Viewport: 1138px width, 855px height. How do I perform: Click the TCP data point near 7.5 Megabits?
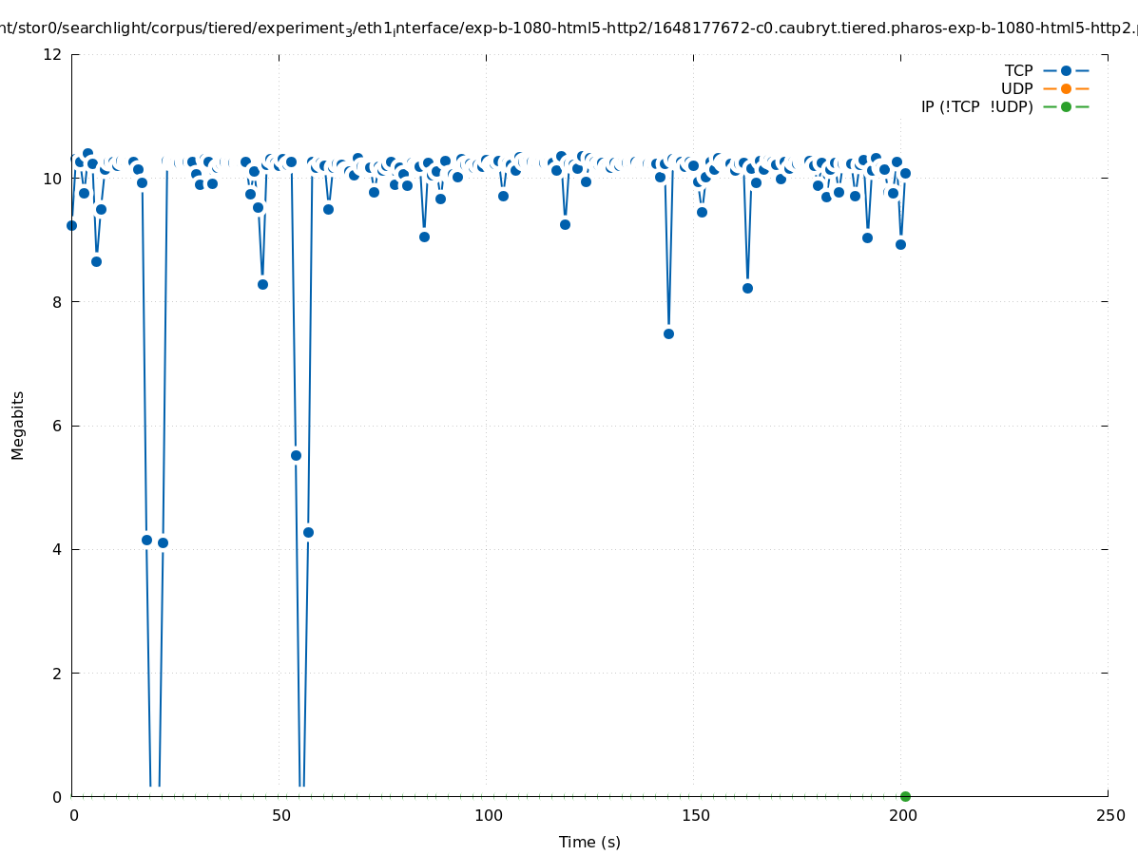668,333
